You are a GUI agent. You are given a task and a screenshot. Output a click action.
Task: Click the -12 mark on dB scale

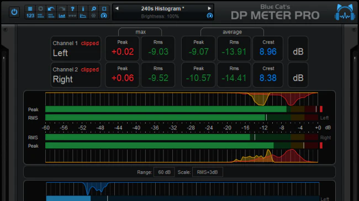pyautogui.click(x=263, y=128)
